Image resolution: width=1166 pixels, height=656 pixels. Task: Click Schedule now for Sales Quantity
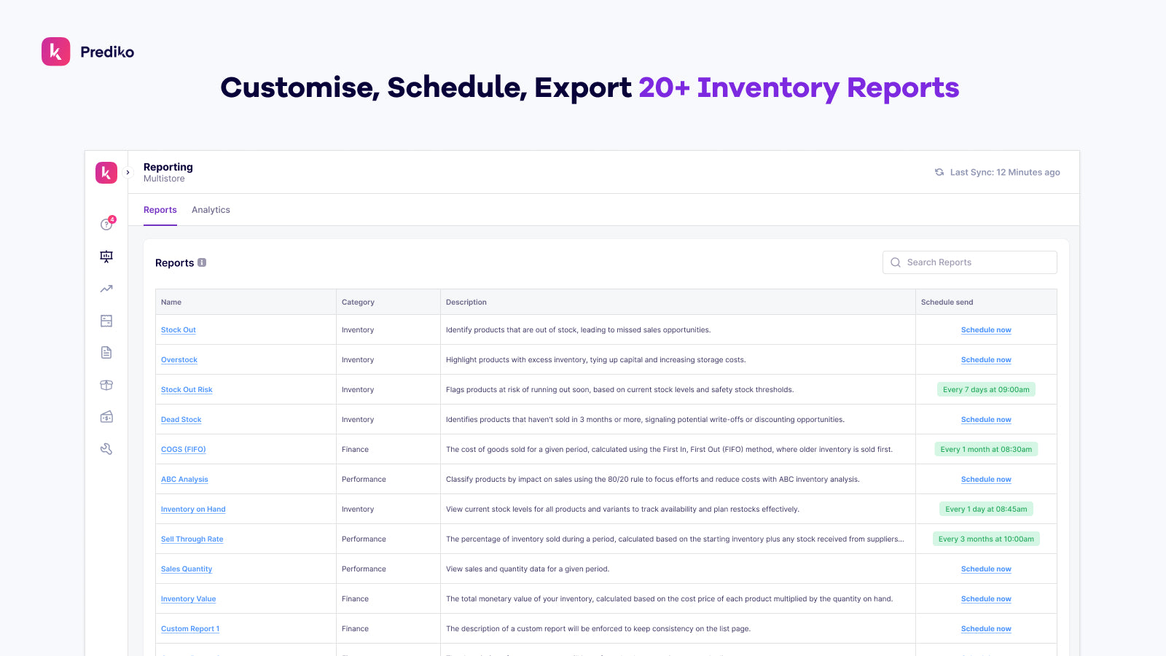[986, 569]
